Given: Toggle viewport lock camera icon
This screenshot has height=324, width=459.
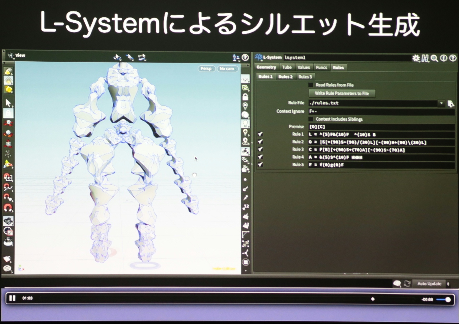Looking at the screenshot, I should pos(245,97).
